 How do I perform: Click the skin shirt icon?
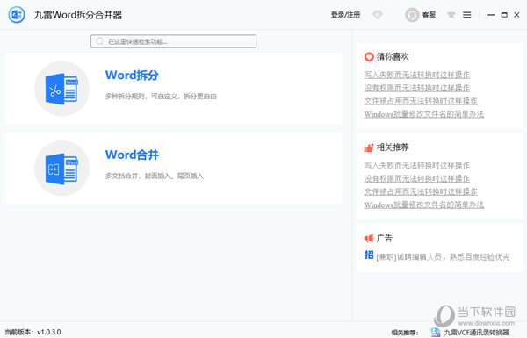pos(451,15)
